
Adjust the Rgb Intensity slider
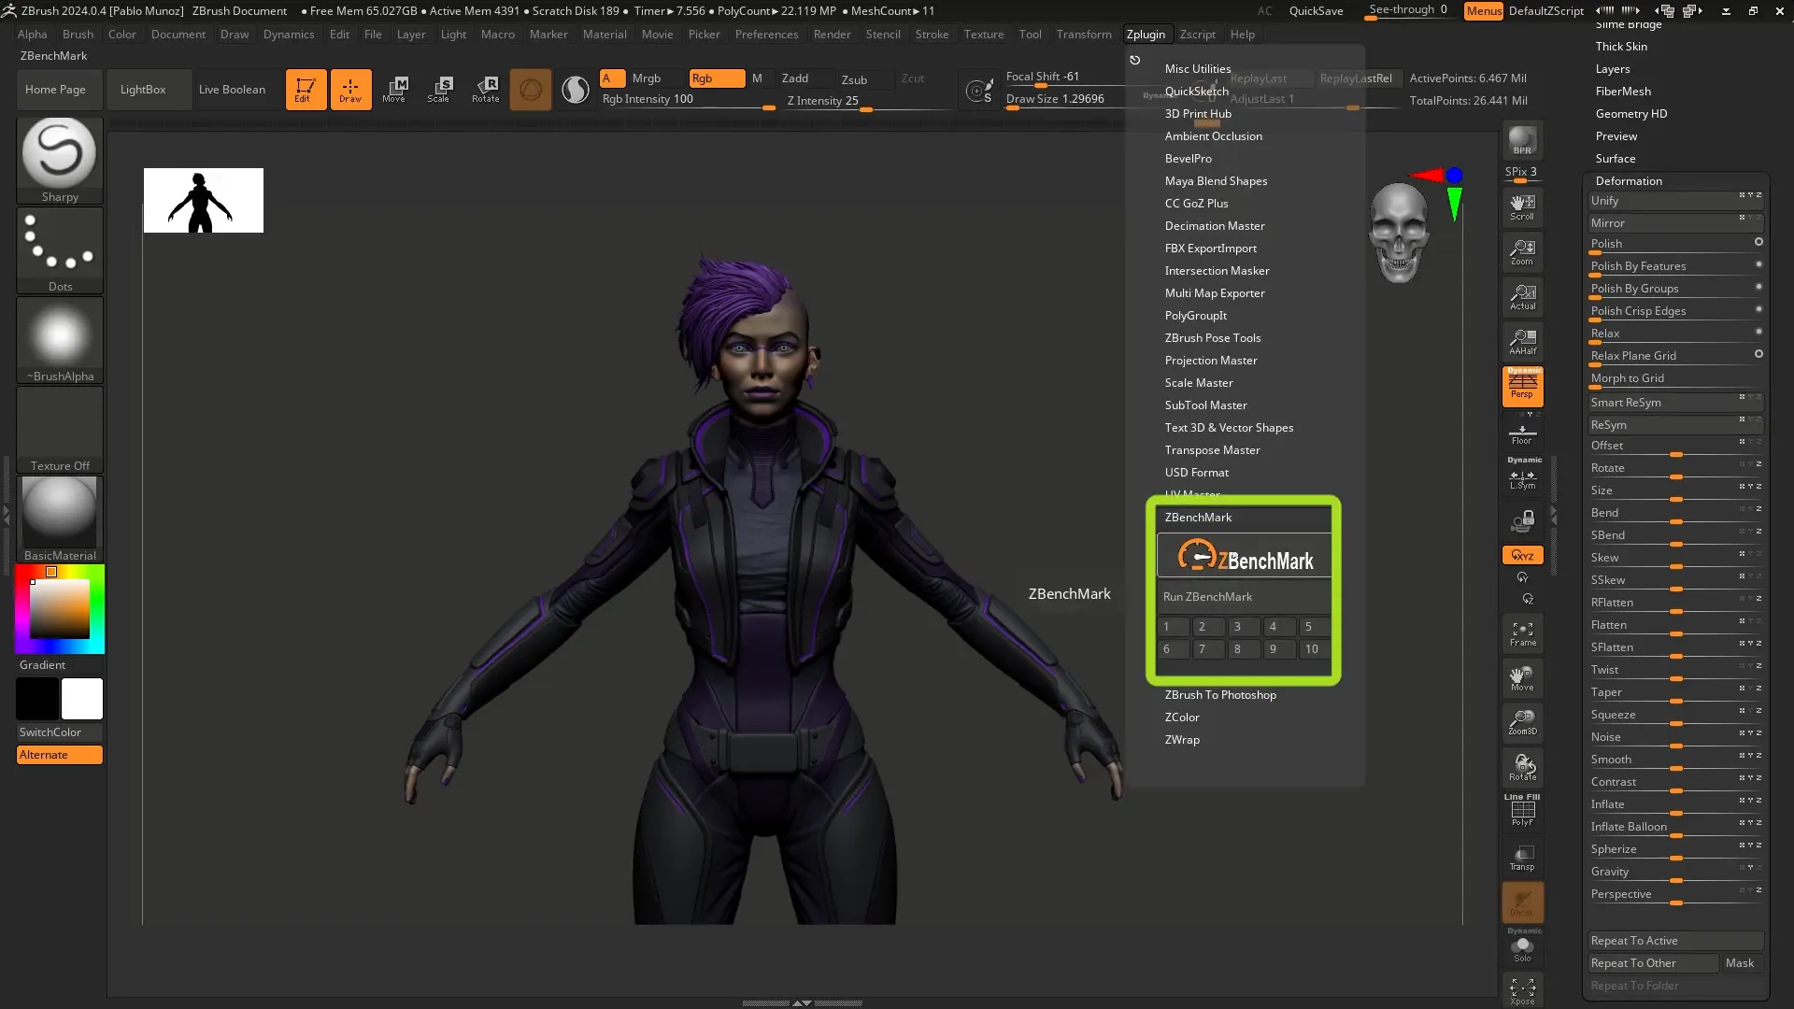click(689, 101)
